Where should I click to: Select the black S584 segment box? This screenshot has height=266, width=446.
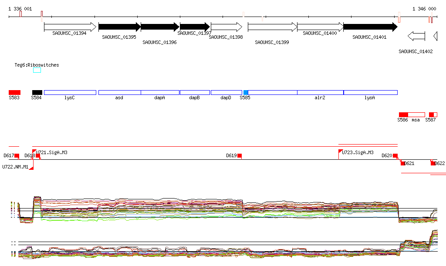click(37, 92)
